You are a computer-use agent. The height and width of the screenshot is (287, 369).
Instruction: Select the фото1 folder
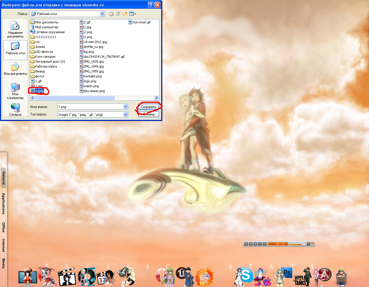click(37, 76)
